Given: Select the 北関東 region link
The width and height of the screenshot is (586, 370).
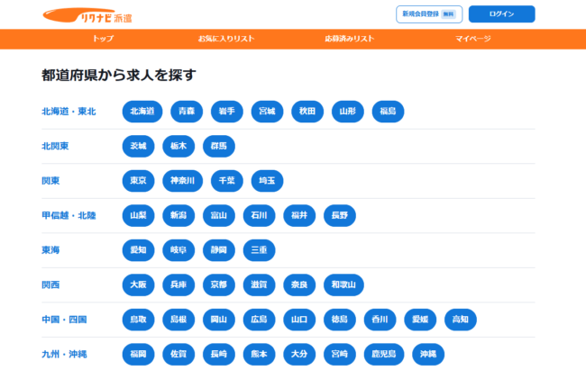Looking at the screenshot, I should point(55,146).
